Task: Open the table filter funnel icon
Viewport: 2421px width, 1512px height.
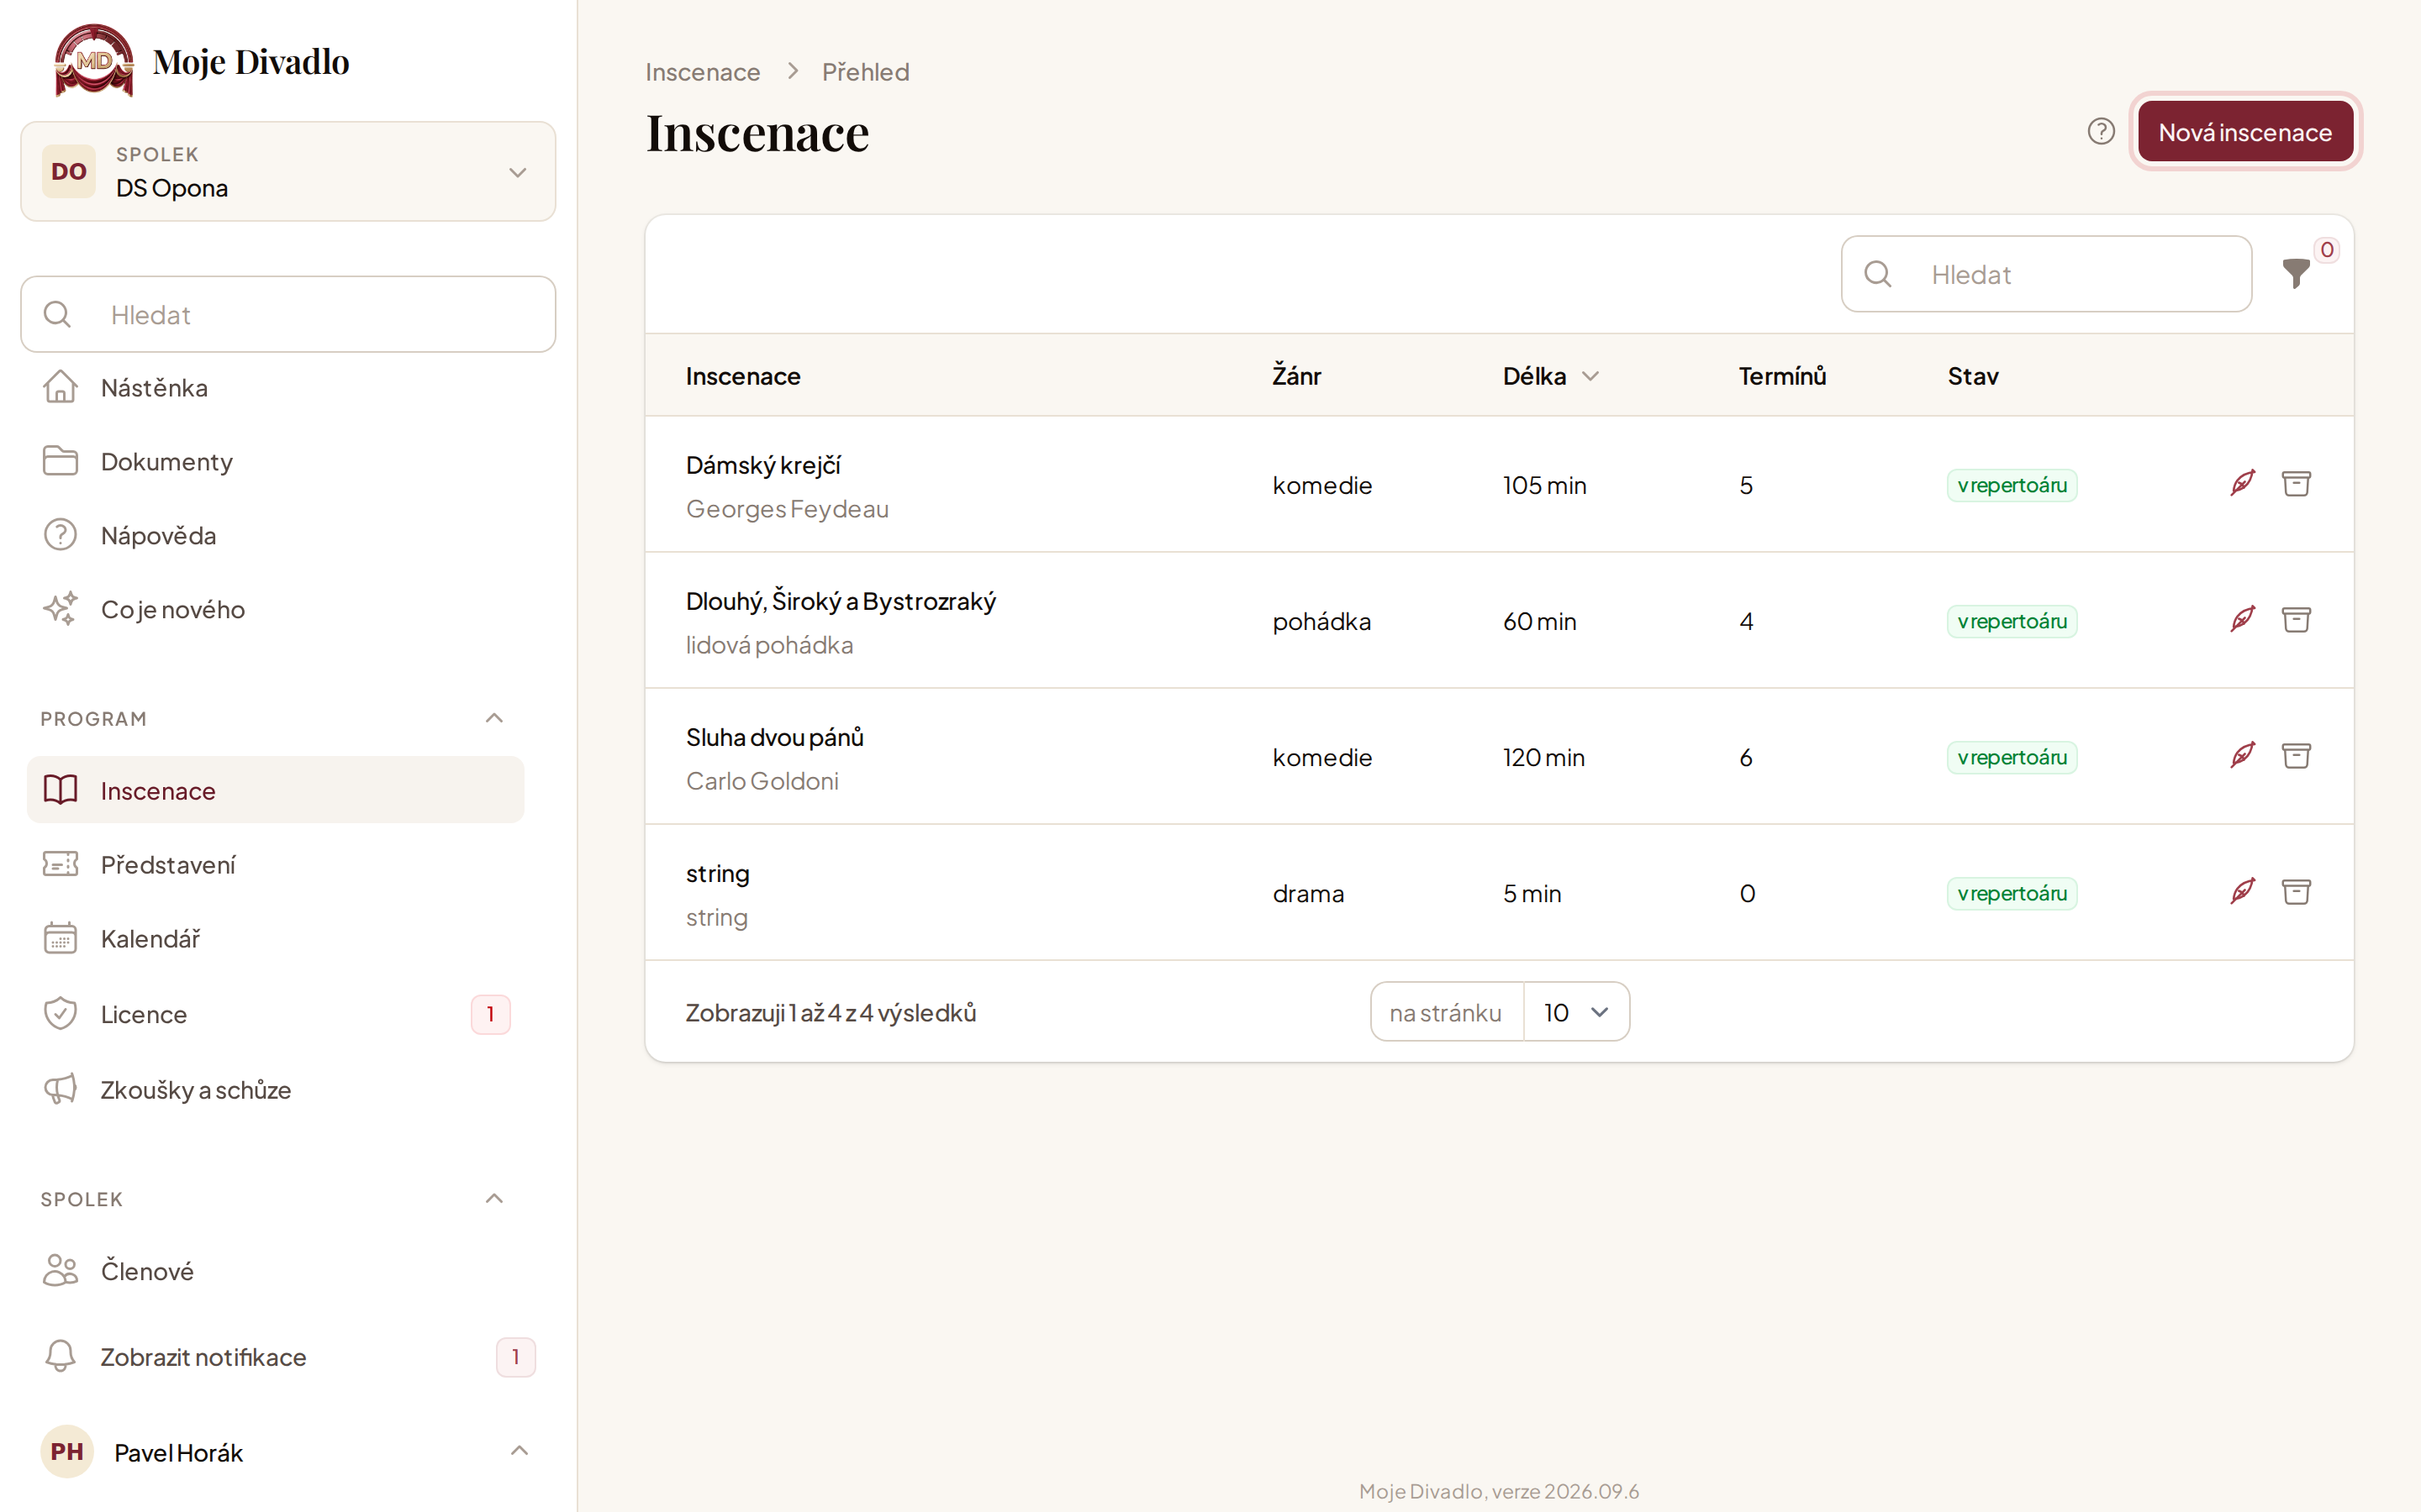Action: 2296,273
